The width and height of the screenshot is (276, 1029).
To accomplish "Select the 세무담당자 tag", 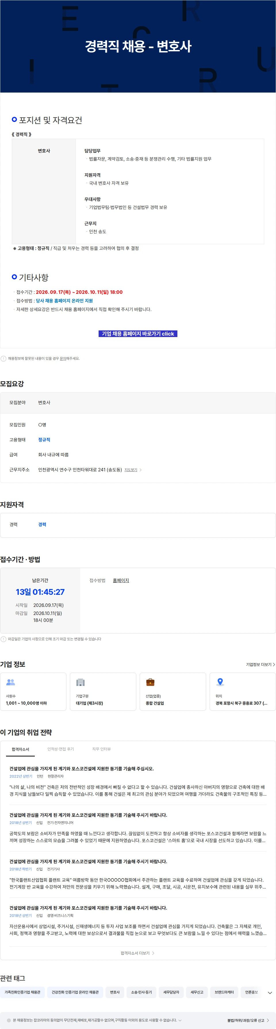I will [x=171, y=992].
